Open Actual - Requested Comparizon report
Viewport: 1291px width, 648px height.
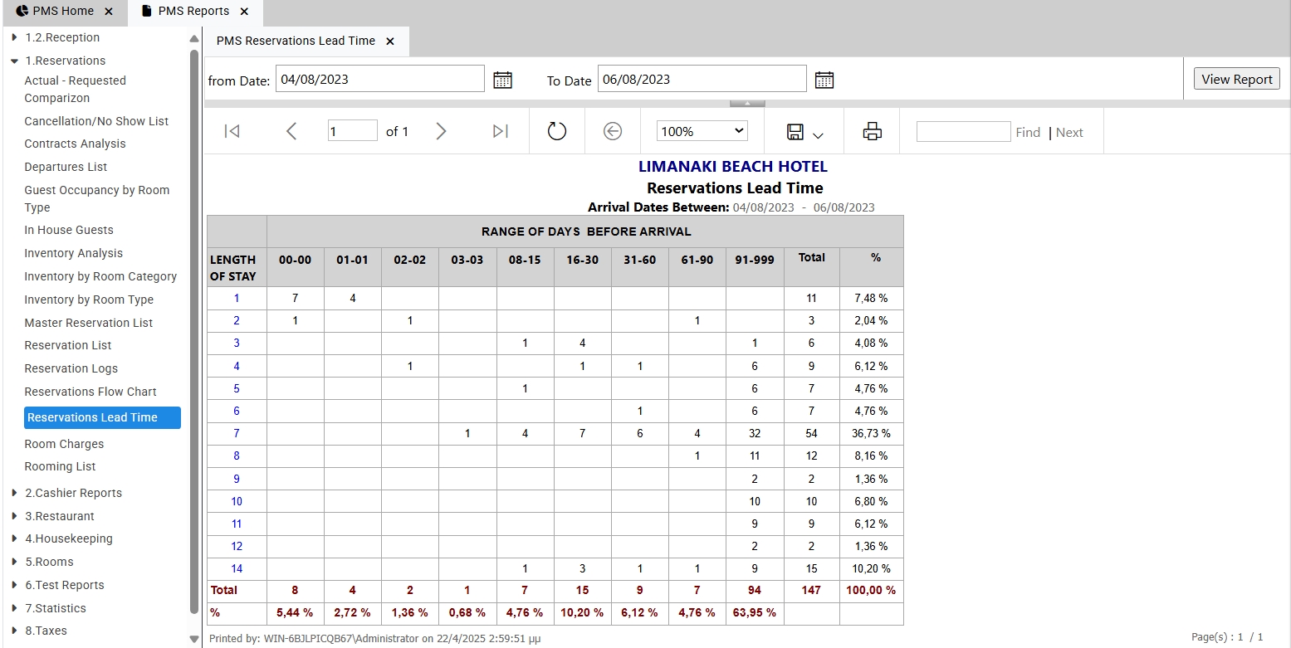(x=75, y=89)
